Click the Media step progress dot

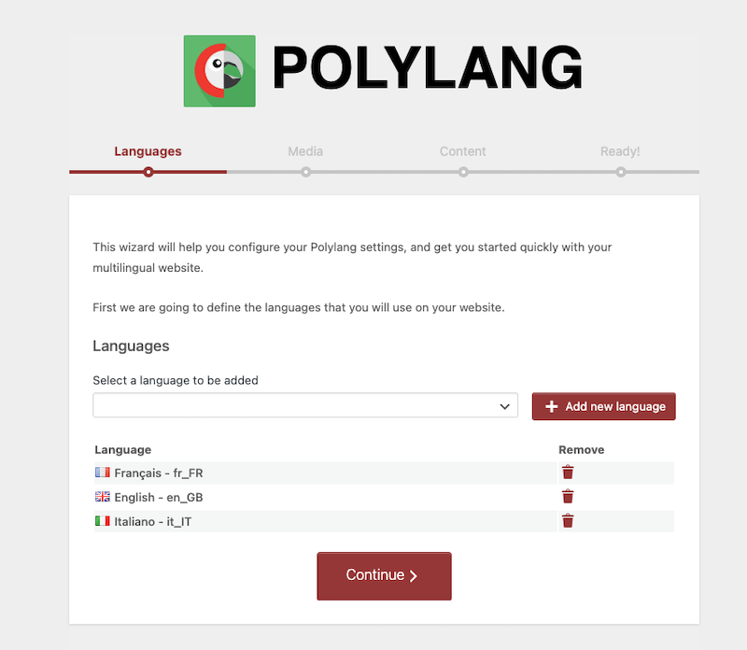[305, 172]
